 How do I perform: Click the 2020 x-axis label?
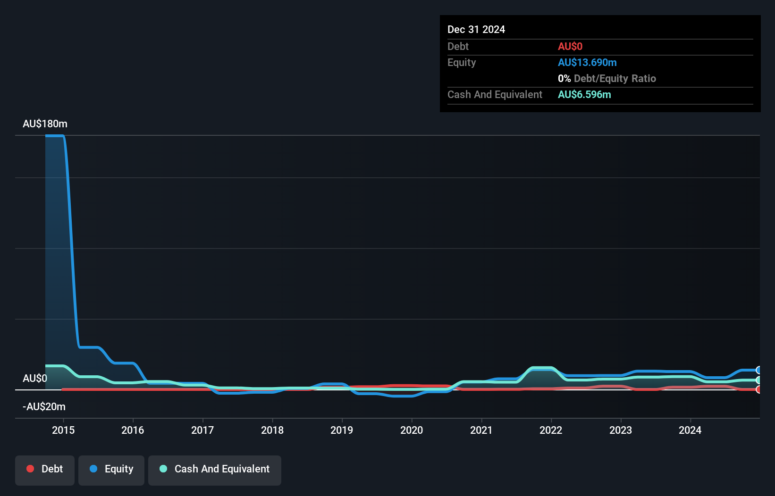click(x=412, y=430)
